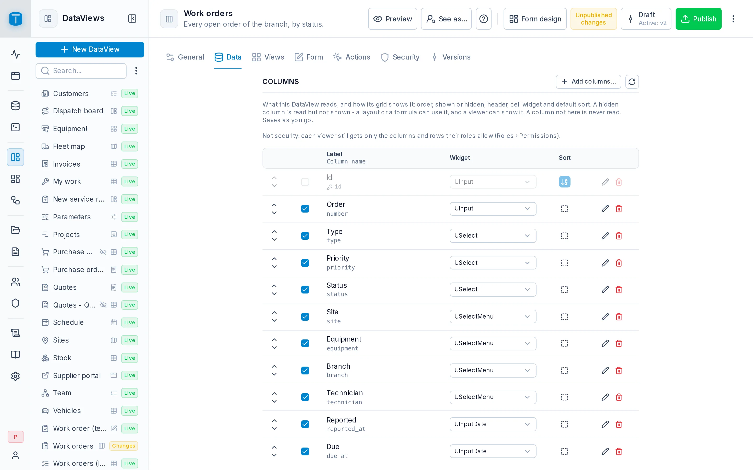Screen dimensions: 753x470
Task: Open the help question mark icon
Action: coord(483,19)
